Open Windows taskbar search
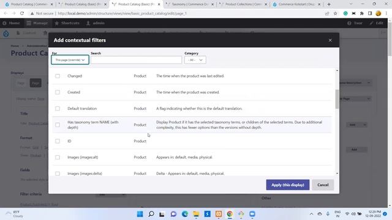The height and width of the screenshot is (220, 392). (x=151, y=214)
